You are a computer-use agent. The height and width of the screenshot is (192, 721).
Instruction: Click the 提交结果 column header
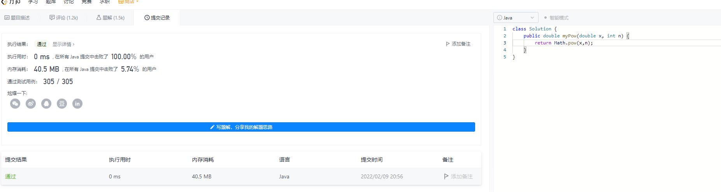(x=16, y=160)
